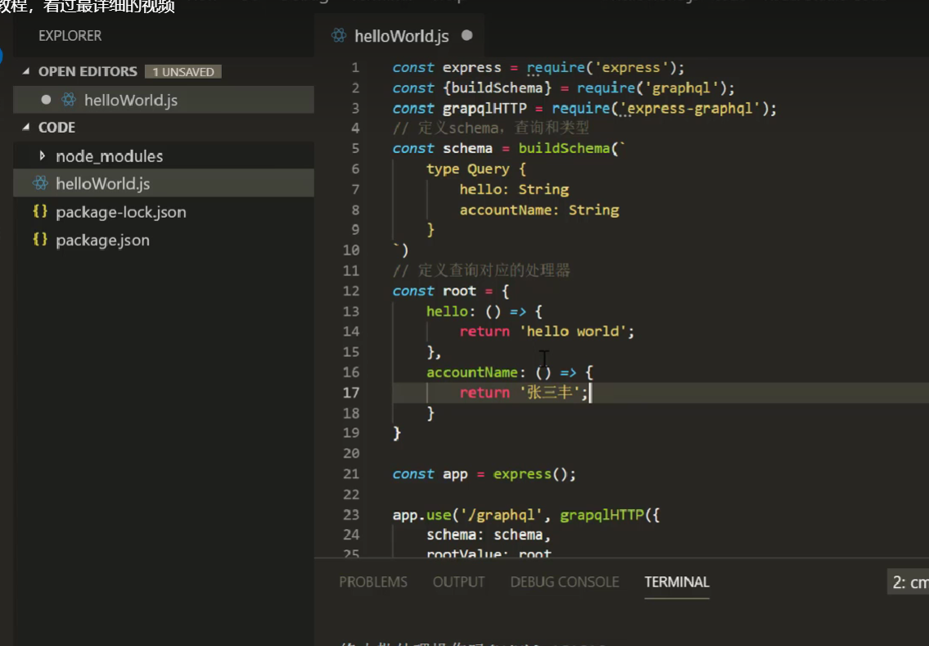
Task: Click the '张三丰' string on line 17
Action: [x=549, y=392]
